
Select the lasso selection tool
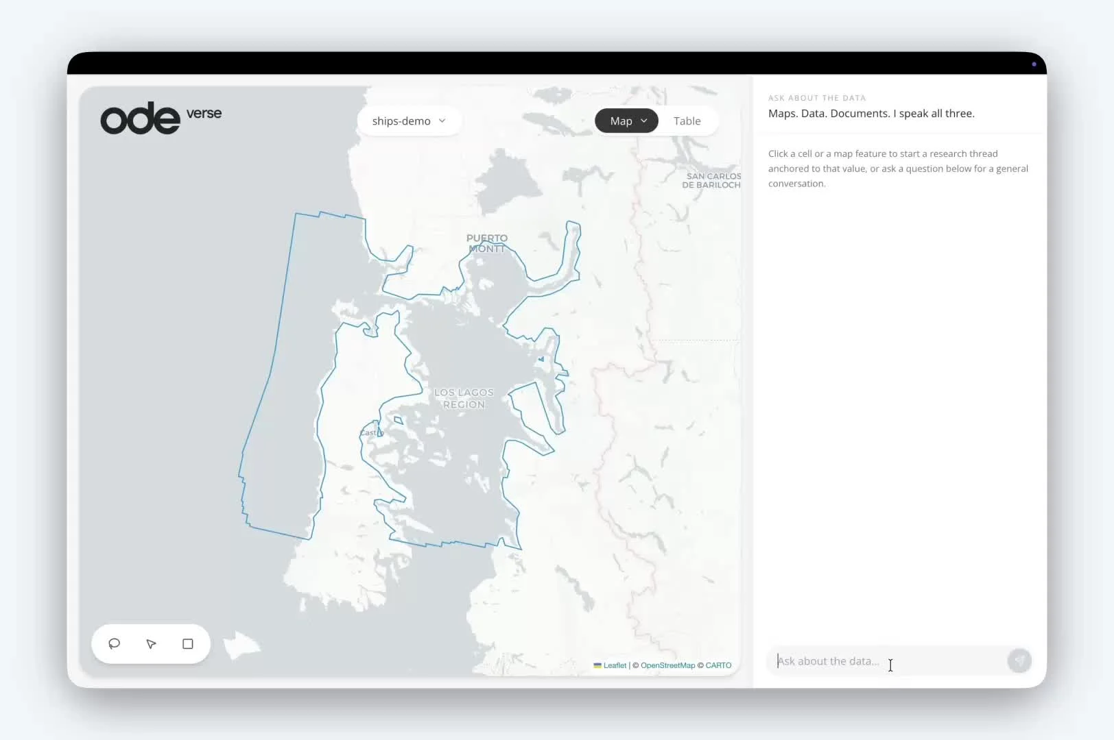(x=115, y=643)
